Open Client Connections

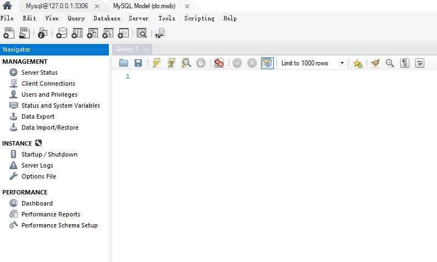(x=48, y=83)
